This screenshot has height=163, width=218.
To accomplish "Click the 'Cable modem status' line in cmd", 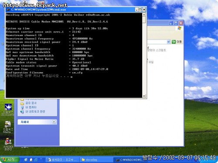I will (48, 63).
